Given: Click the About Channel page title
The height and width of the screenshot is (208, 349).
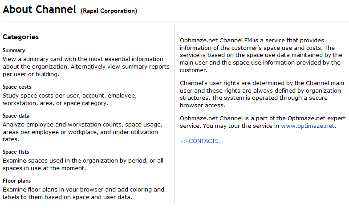Looking at the screenshot, I should 40,9.
